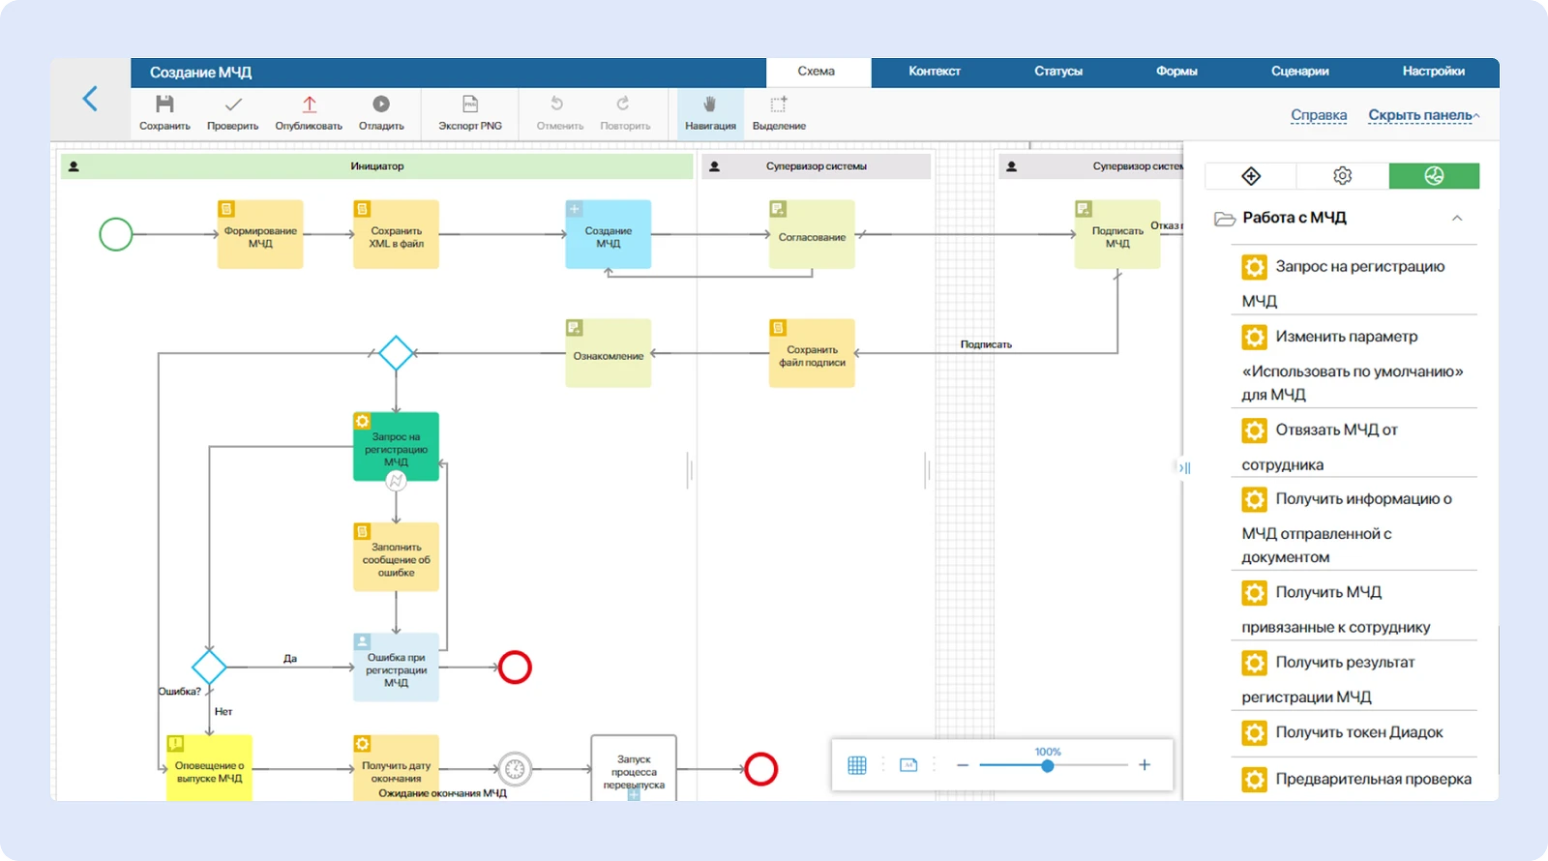Collapse the right side panel with arrow handle
Viewport: 1548px width, 861px height.
tap(1184, 468)
